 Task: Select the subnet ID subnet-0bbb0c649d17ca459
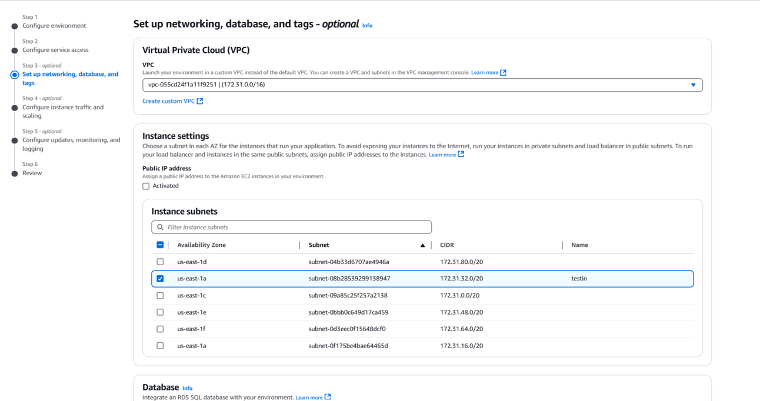click(348, 312)
